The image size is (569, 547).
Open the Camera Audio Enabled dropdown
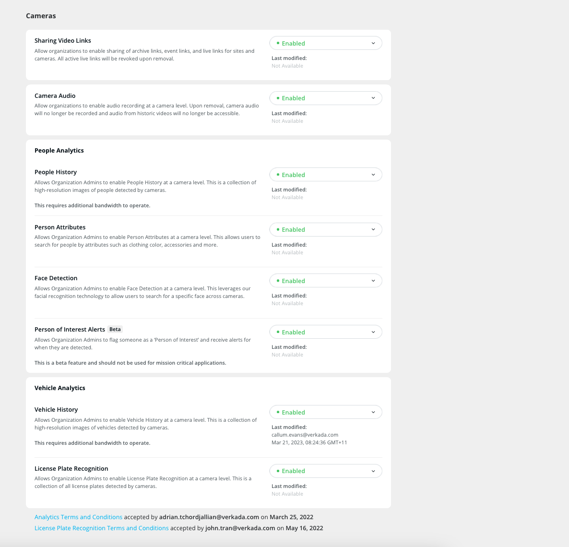pyautogui.click(x=325, y=98)
